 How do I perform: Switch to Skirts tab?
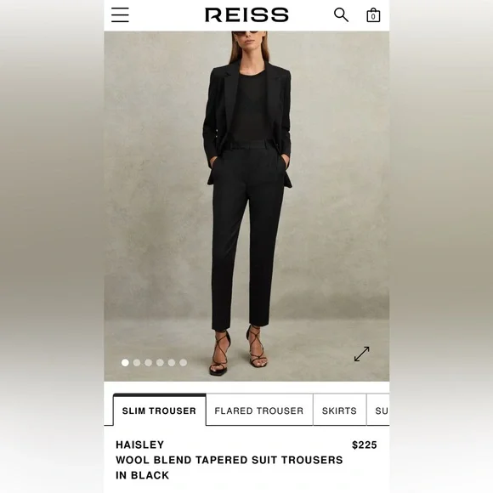tap(339, 410)
